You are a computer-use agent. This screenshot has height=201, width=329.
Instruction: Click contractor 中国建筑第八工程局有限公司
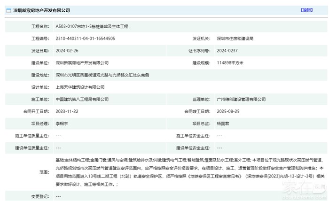pyautogui.click(x=82, y=99)
